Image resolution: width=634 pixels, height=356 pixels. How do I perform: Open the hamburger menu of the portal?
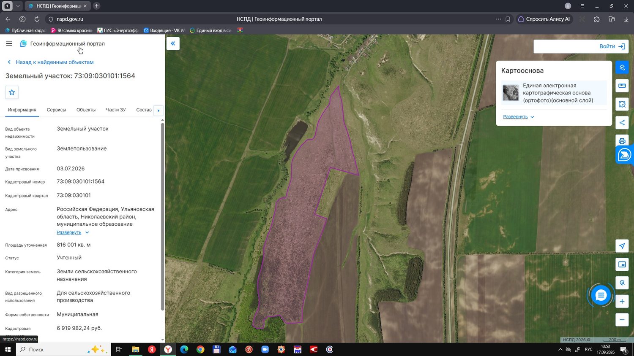click(x=9, y=43)
